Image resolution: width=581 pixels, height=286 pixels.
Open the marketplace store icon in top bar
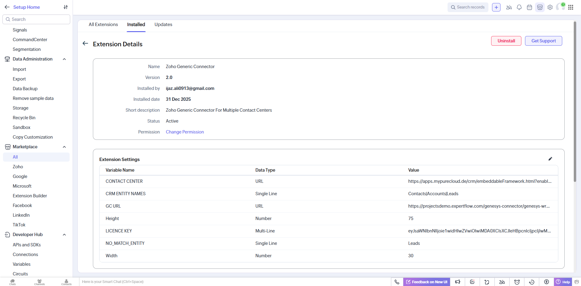pyautogui.click(x=540, y=7)
